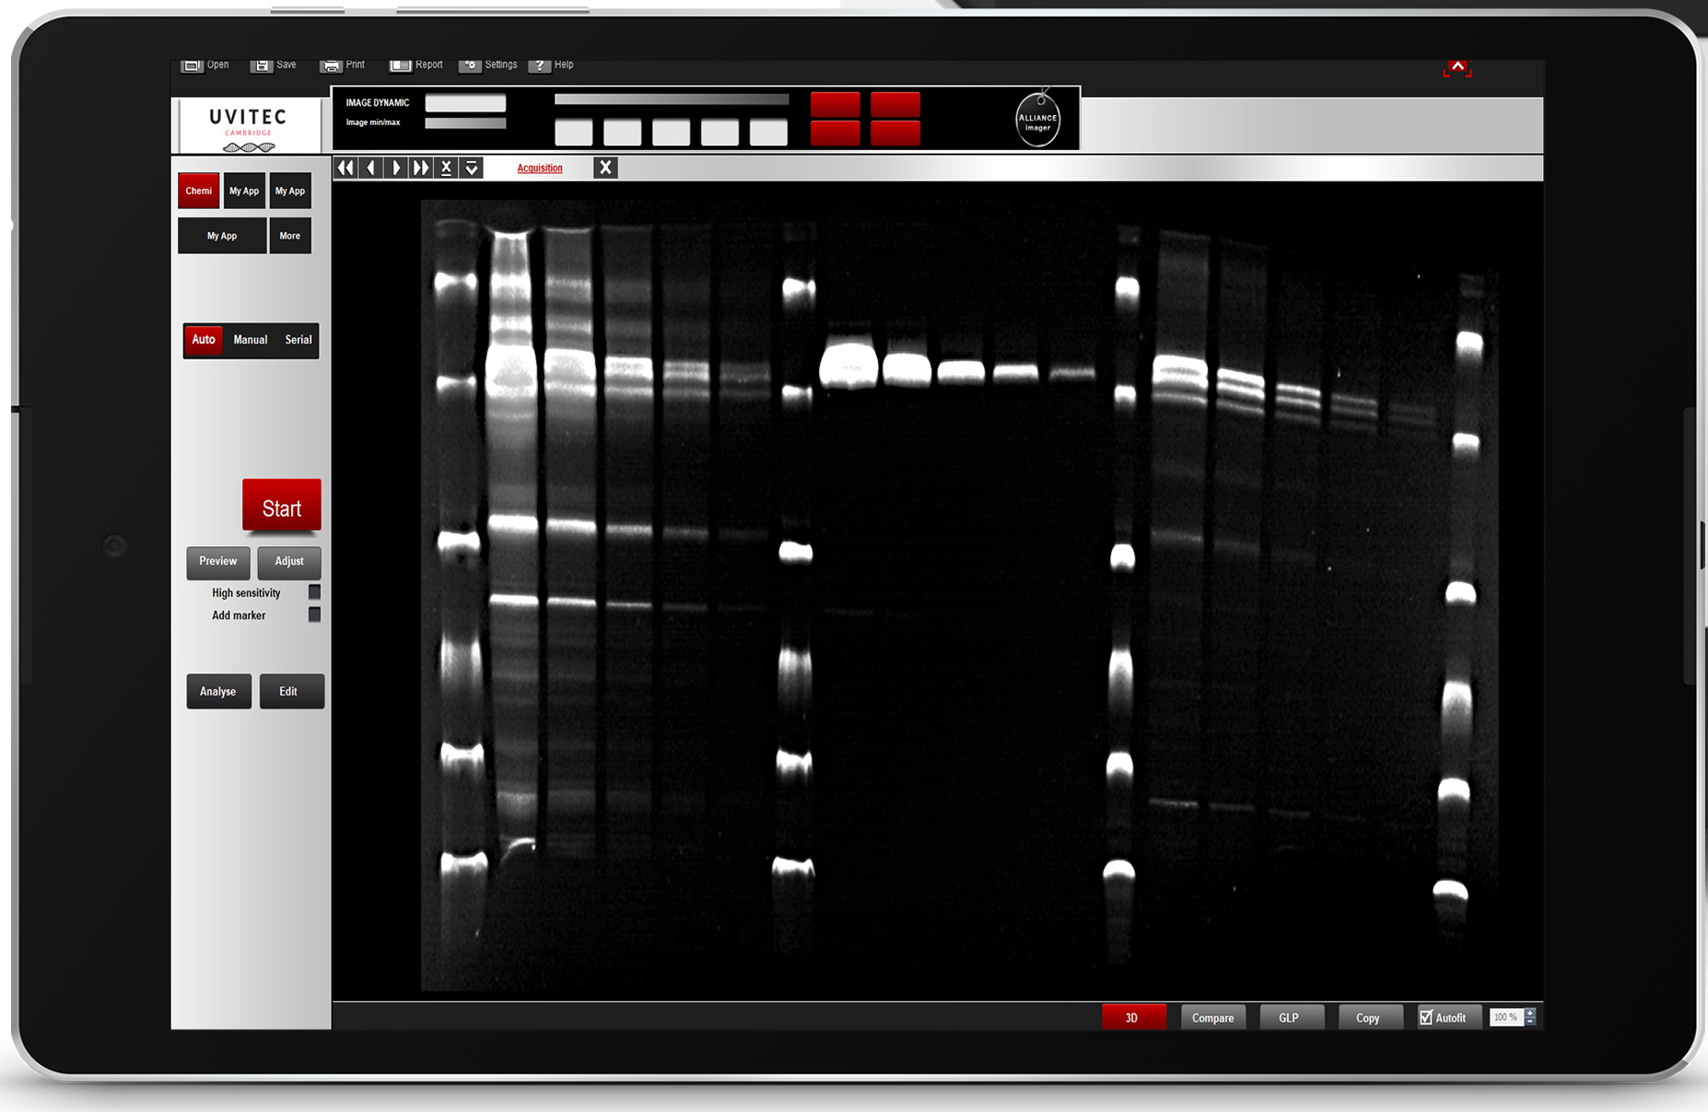Click the 100 % zoom input field
Screen dimensions: 1708x1112
[x=1505, y=1017]
